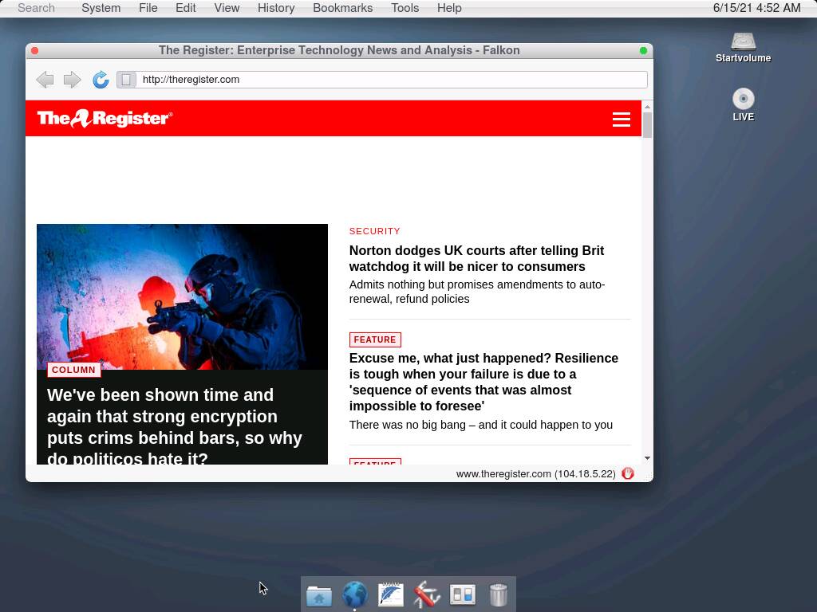The image size is (817, 612).
Task: Click the armed soldier lead story image
Action: pos(183,296)
